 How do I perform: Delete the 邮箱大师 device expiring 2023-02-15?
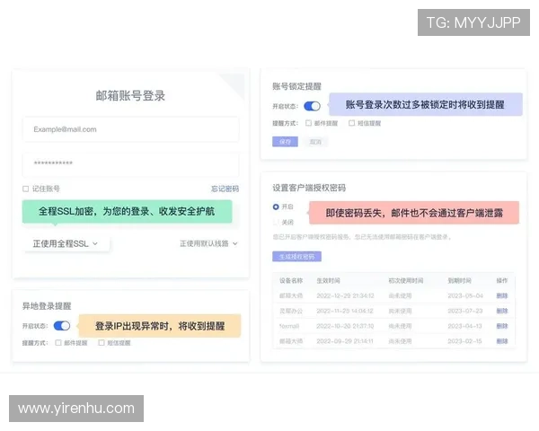(502, 341)
